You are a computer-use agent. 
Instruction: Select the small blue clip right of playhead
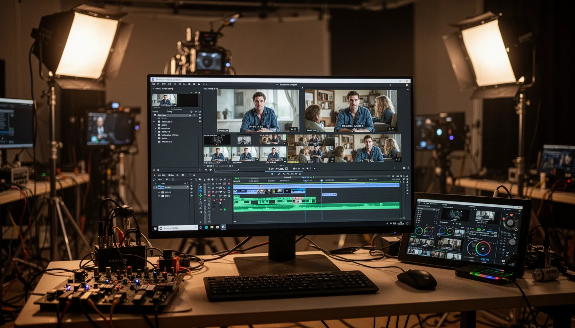pos(329,194)
